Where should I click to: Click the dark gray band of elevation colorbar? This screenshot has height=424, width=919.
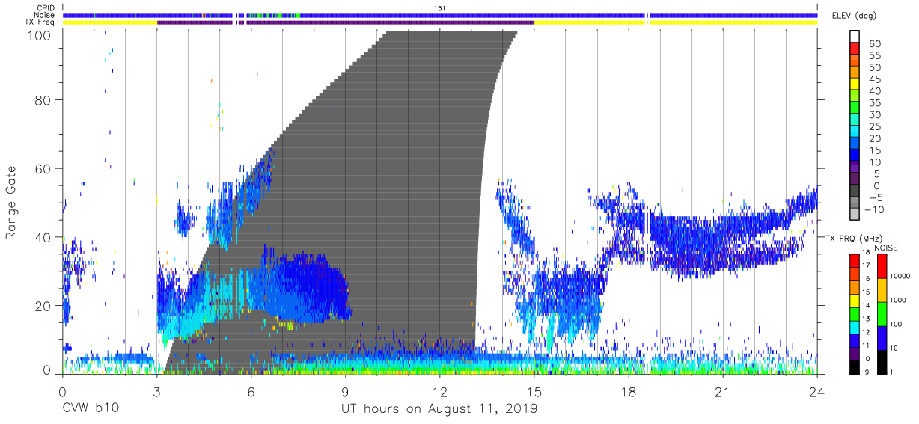[x=854, y=191]
